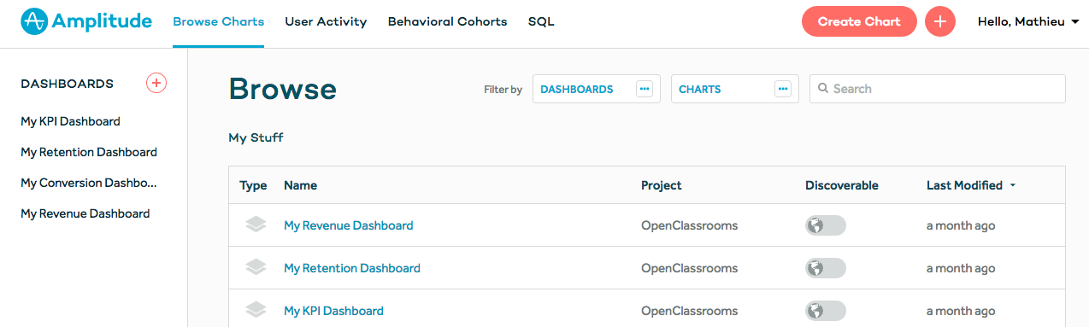1089x327 pixels.
Task: Click 'a month ago' in My Revenue row
Action: tap(961, 225)
